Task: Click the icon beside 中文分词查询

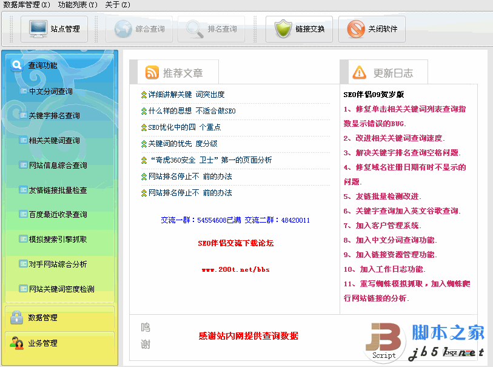Action: tap(23, 91)
